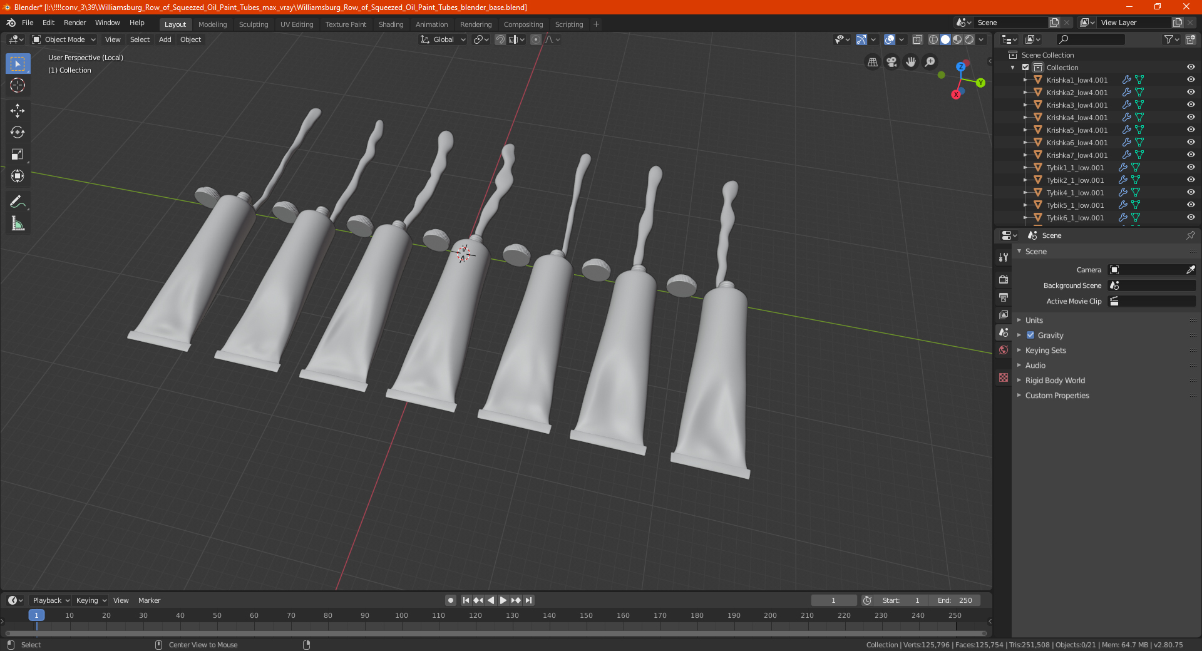1202x651 pixels.
Task: Activate the Scale tool
Action: (x=18, y=154)
